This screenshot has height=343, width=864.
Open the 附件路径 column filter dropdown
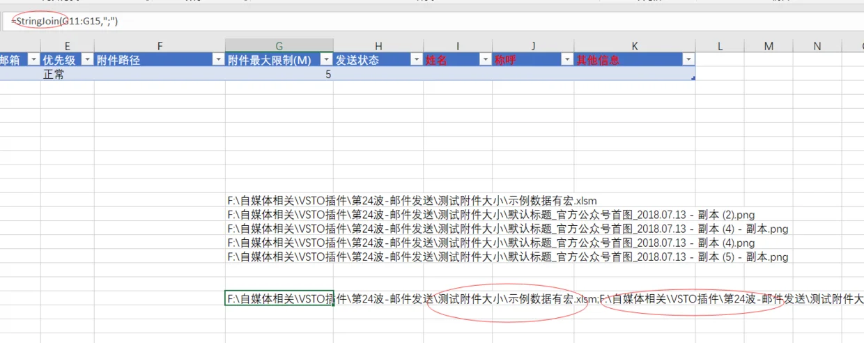click(219, 60)
